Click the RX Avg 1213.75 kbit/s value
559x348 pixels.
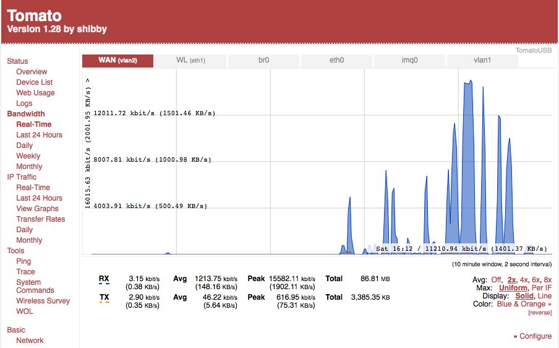click(x=216, y=279)
